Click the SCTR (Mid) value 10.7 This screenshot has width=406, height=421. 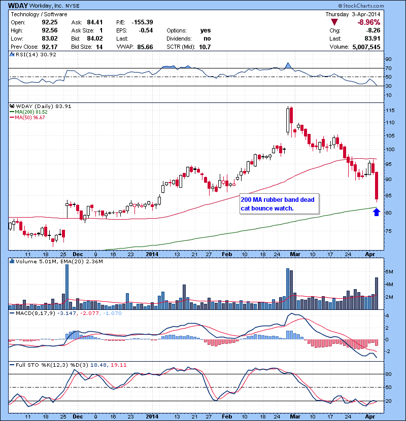point(205,47)
